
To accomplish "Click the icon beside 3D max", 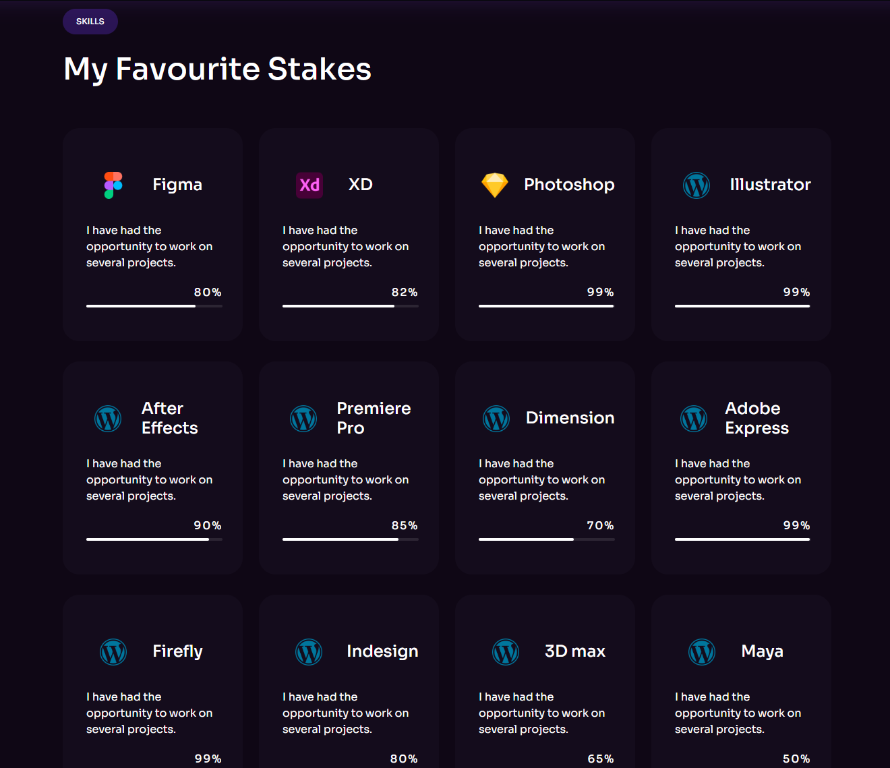I will [x=506, y=652].
